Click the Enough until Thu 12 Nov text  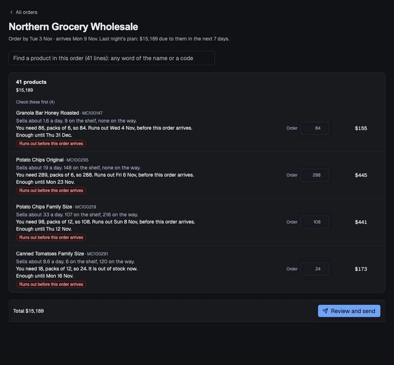click(44, 229)
